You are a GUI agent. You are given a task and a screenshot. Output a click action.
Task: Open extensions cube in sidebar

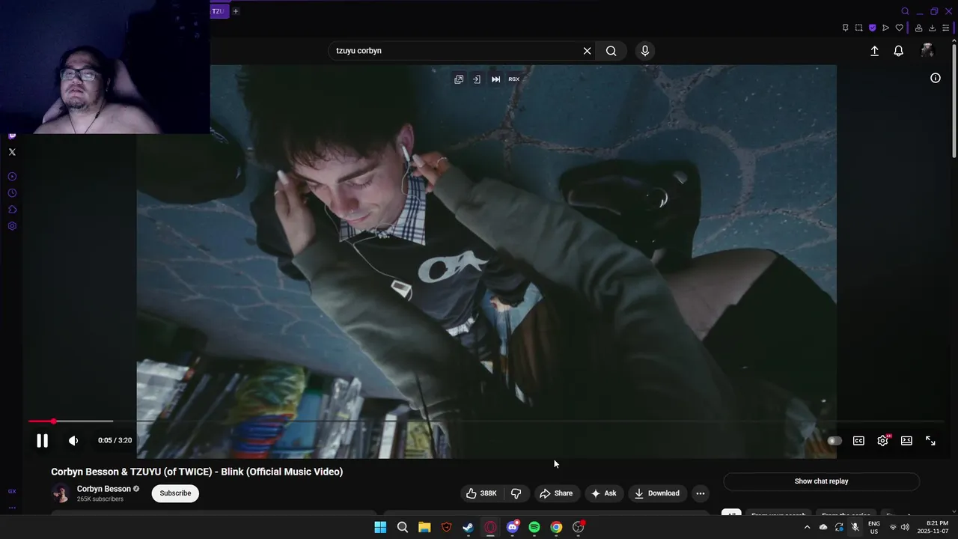tap(12, 210)
